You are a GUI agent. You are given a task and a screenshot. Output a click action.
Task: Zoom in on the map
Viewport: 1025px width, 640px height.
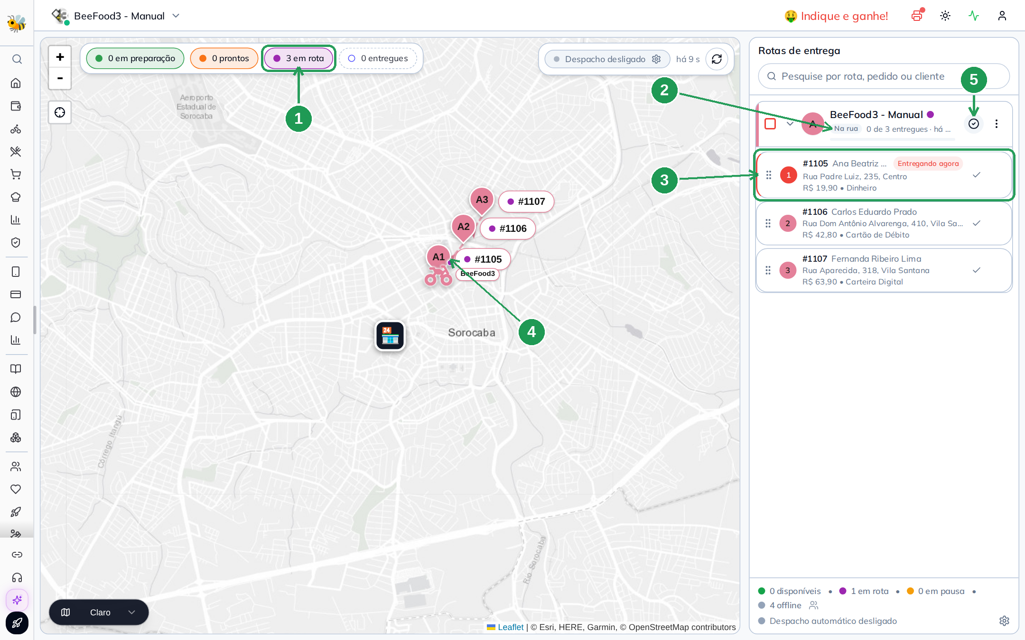60,57
